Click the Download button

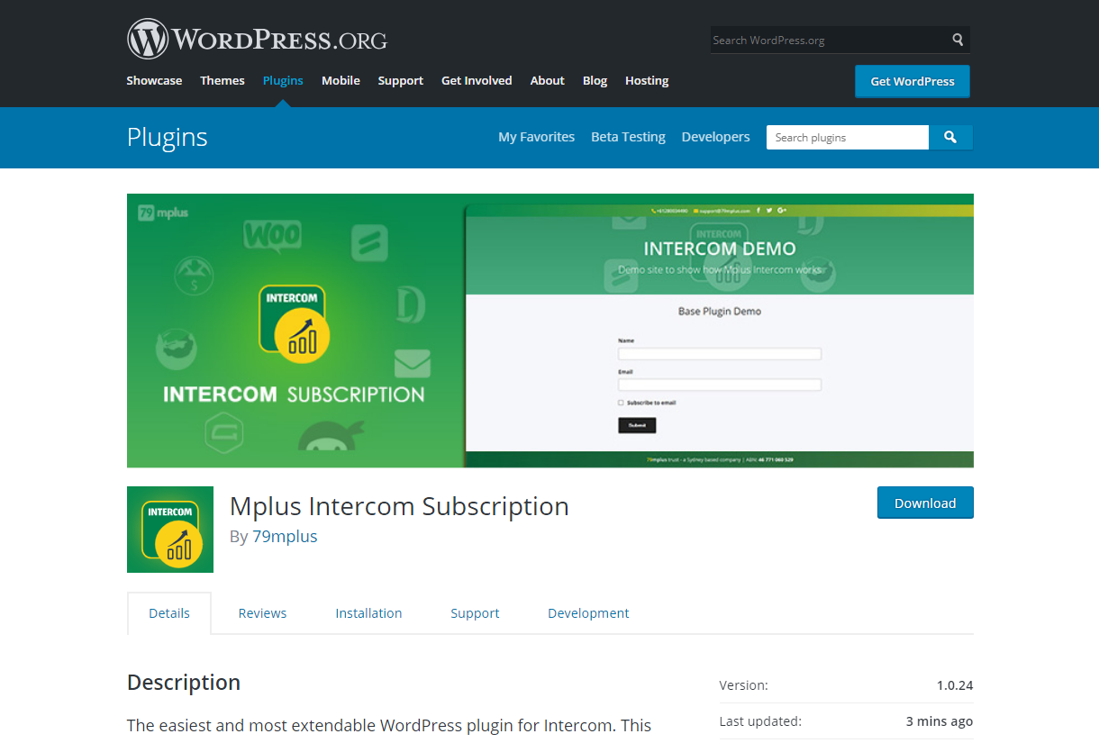pyautogui.click(x=925, y=503)
